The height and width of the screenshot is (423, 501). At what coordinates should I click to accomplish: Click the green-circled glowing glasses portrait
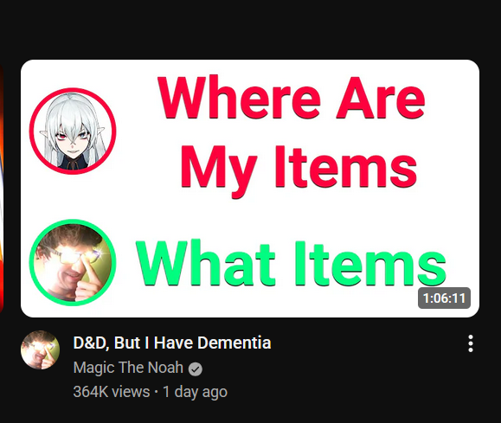(73, 263)
